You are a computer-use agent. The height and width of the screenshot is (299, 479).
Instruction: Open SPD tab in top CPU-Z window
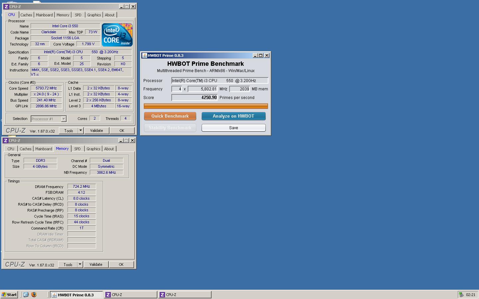78,15
